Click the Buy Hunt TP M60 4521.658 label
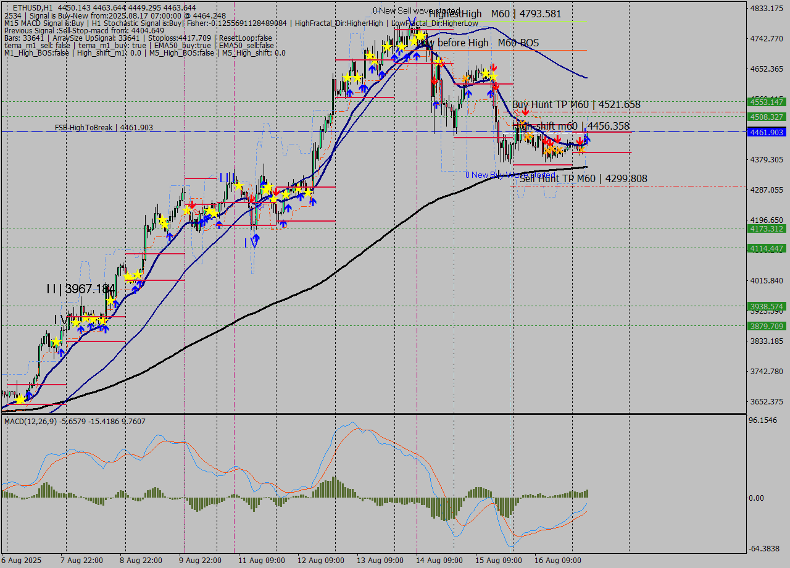The width and height of the screenshot is (790, 568). tap(576, 105)
